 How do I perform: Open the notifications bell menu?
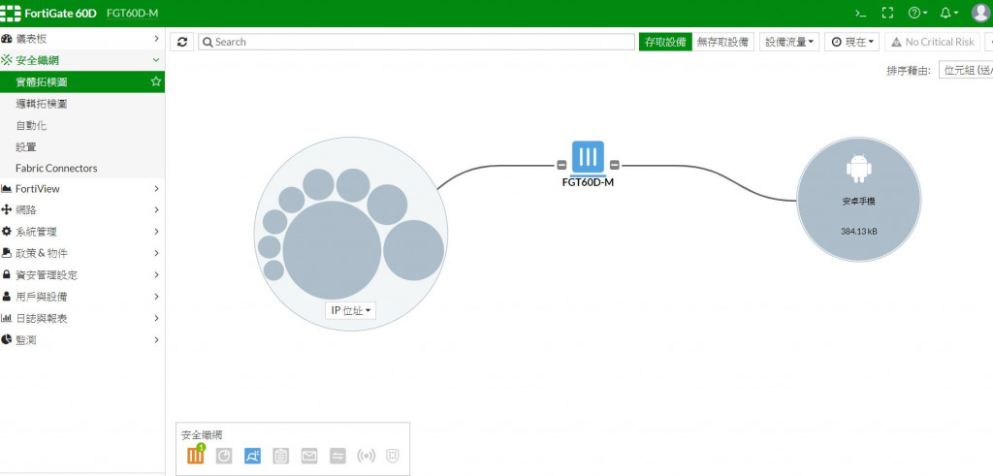coord(948,13)
